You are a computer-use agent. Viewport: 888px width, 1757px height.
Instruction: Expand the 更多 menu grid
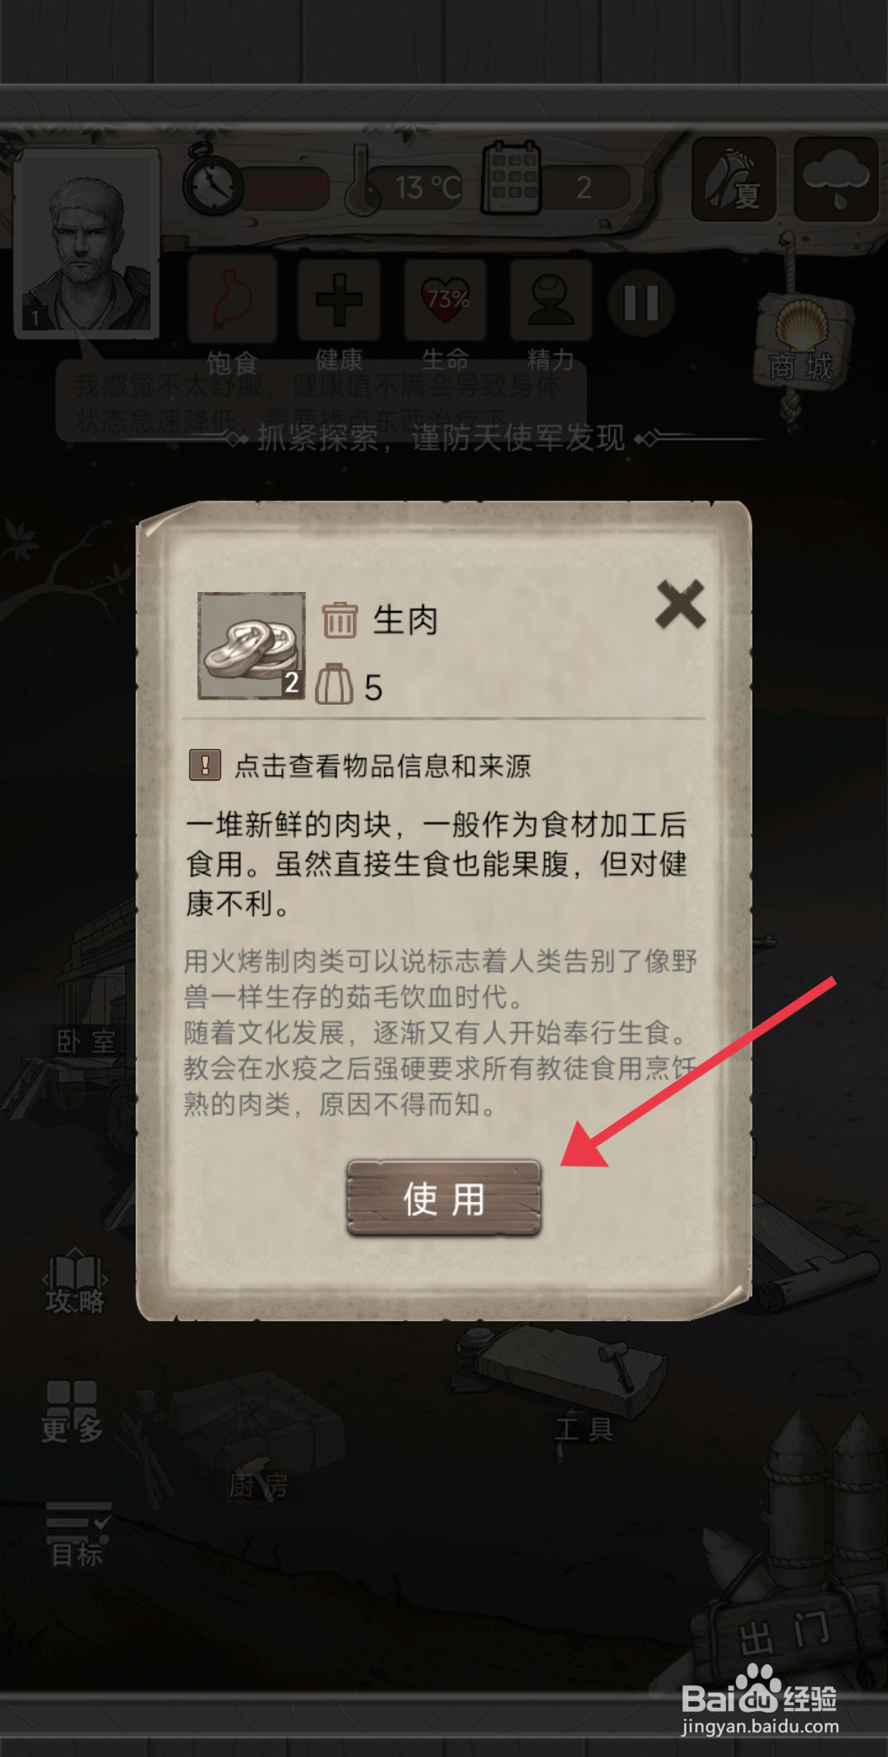click(72, 1411)
